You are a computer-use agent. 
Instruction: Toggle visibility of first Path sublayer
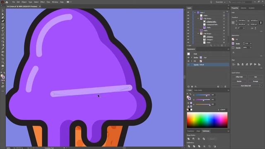click(188, 16)
